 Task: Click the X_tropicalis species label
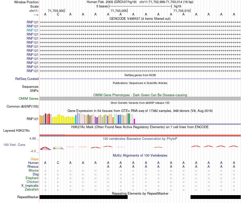click(x=30, y=186)
